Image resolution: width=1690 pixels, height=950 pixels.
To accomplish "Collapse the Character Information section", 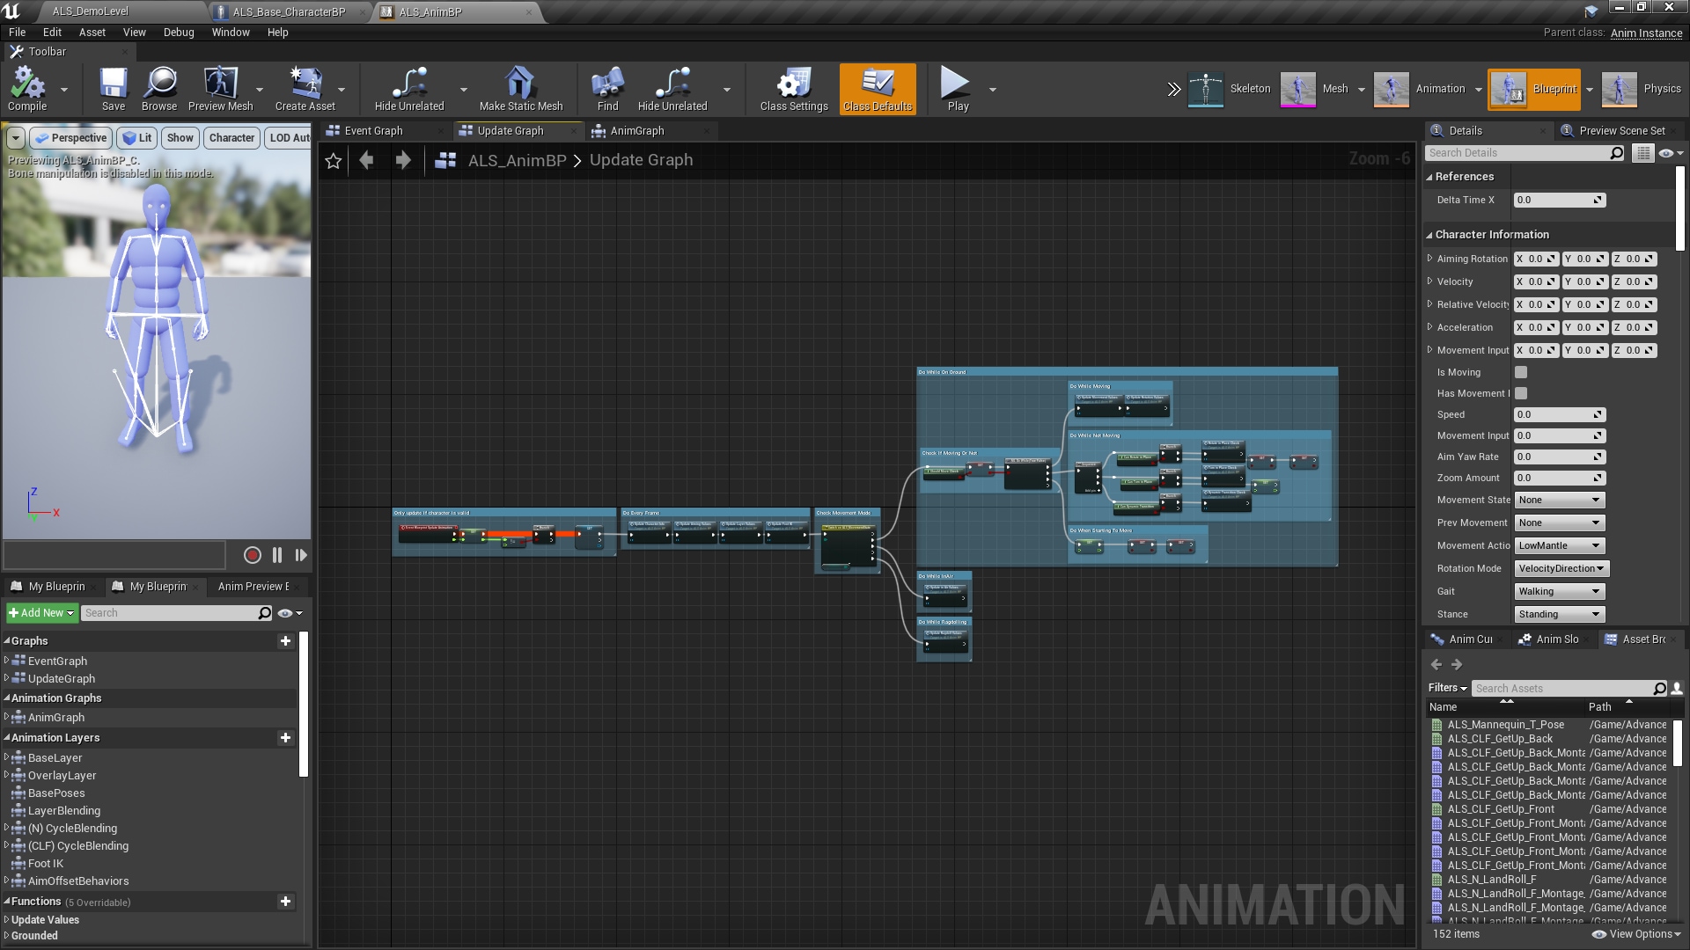I will coord(1429,235).
